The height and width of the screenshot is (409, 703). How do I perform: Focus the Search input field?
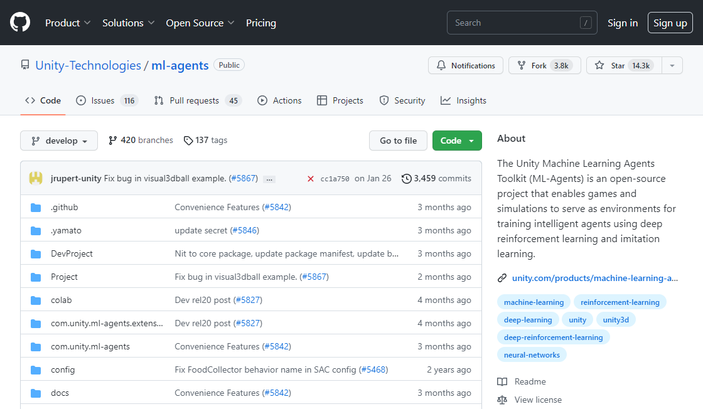point(515,23)
